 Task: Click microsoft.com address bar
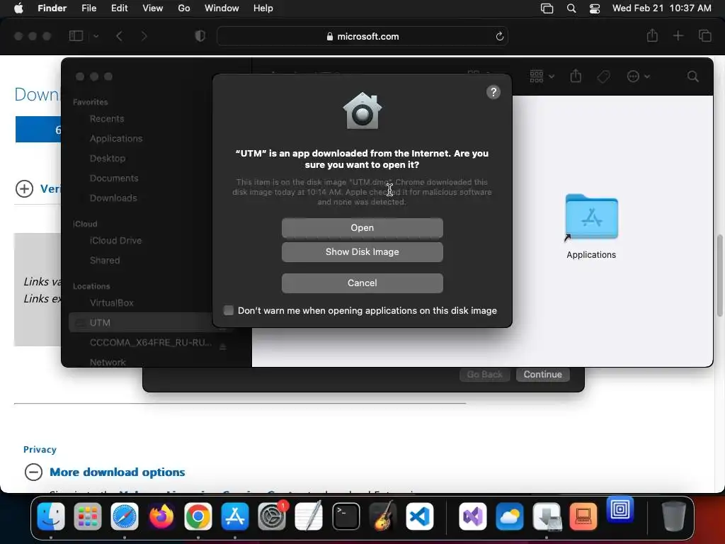(362, 37)
